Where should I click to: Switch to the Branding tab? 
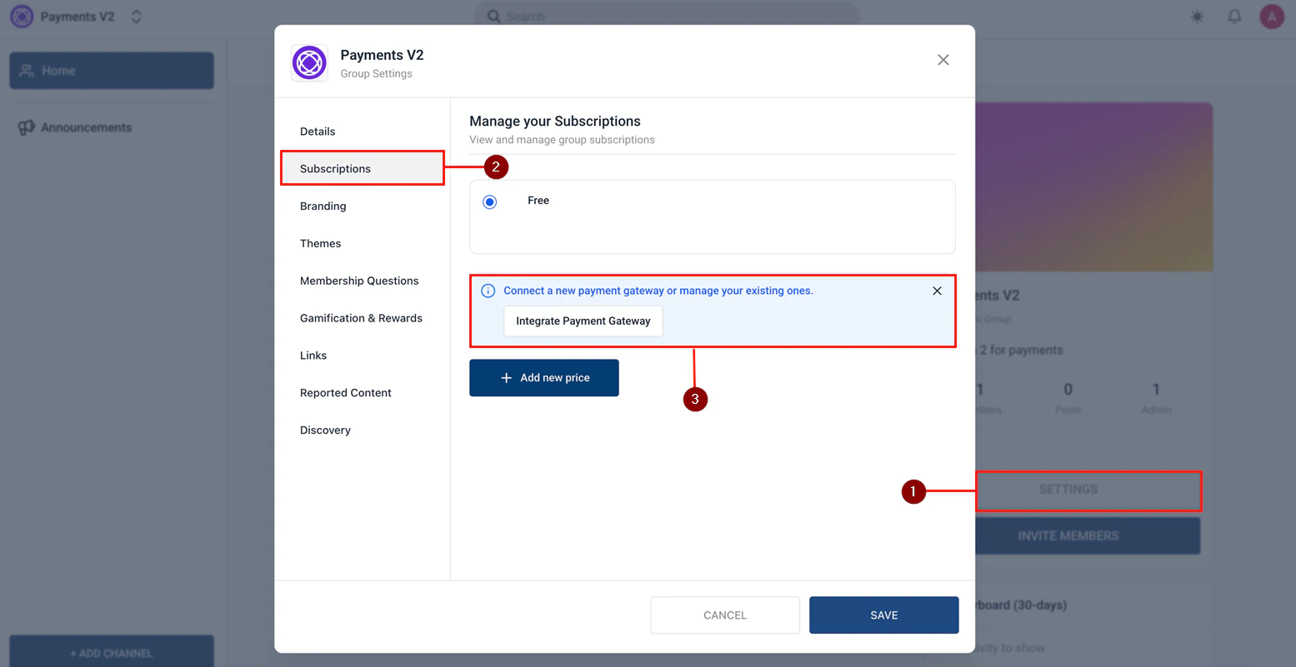point(323,206)
